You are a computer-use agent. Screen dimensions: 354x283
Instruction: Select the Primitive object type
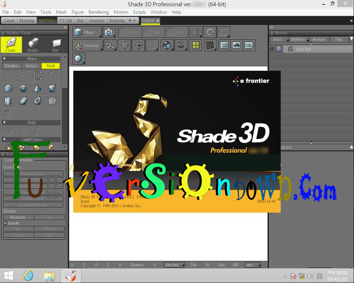11,66
